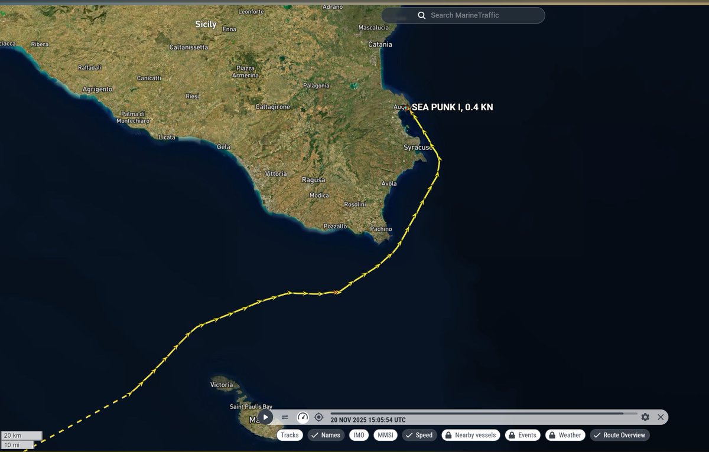The width and height of the screenshot is (709, 452).
Task: Click the magnifier icon in the search bar
Action: pos(421,15)
